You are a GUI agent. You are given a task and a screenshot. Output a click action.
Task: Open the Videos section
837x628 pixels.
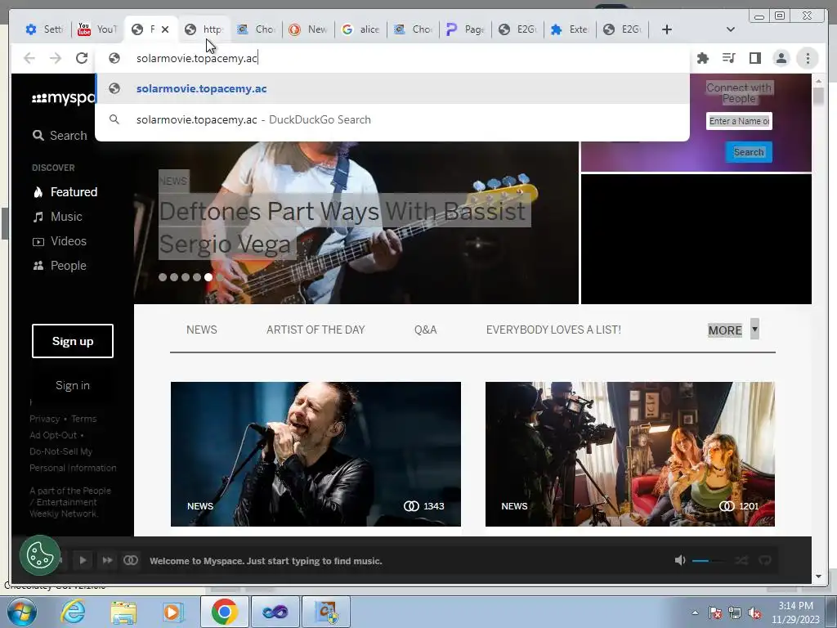[60, 241]
